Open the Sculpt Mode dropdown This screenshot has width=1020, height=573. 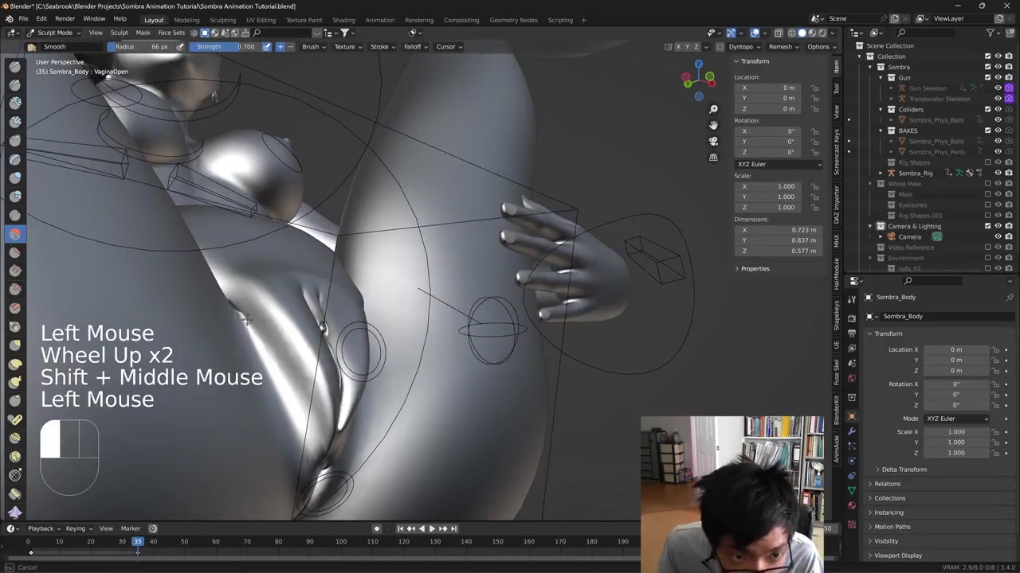(54, 33)
